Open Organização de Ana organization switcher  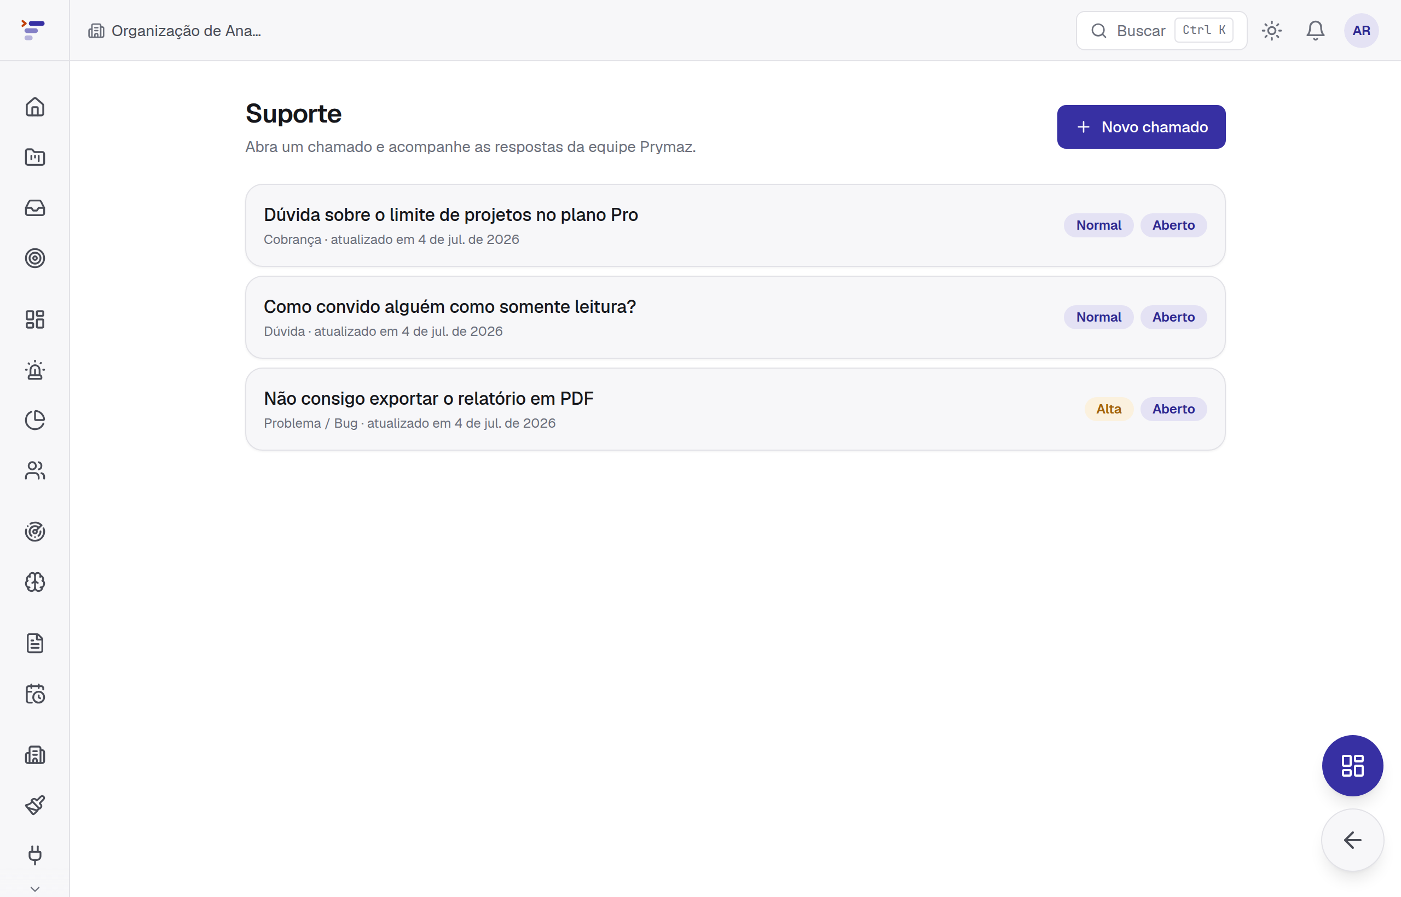[x=174, y=30]
